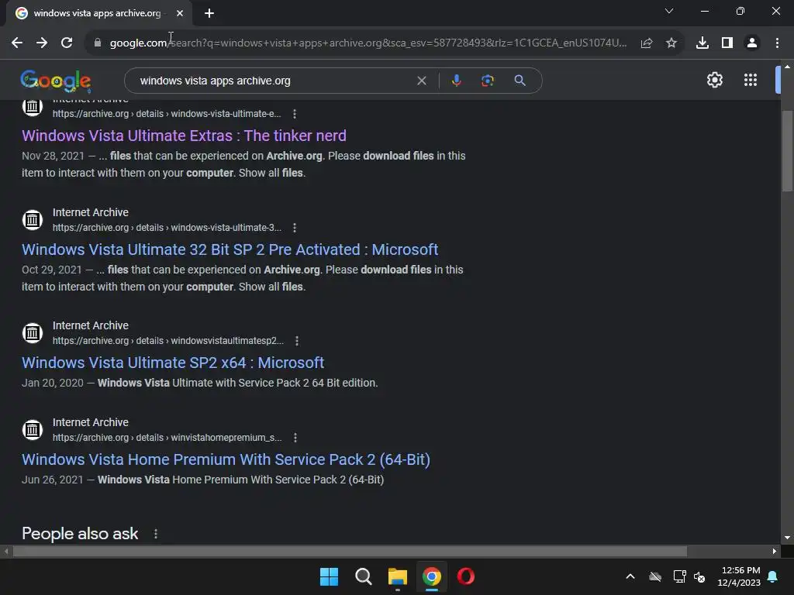Go back to the previous page
The height and width of the screenshot is (595, 794).
coord(17,43)
